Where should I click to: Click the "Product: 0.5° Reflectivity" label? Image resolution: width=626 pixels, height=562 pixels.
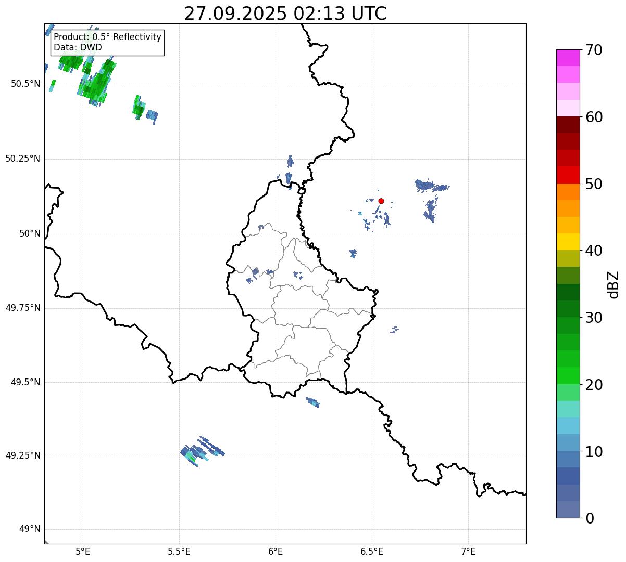pos(108,37)
